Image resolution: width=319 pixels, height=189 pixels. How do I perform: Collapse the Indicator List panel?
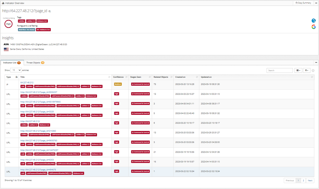316,63
